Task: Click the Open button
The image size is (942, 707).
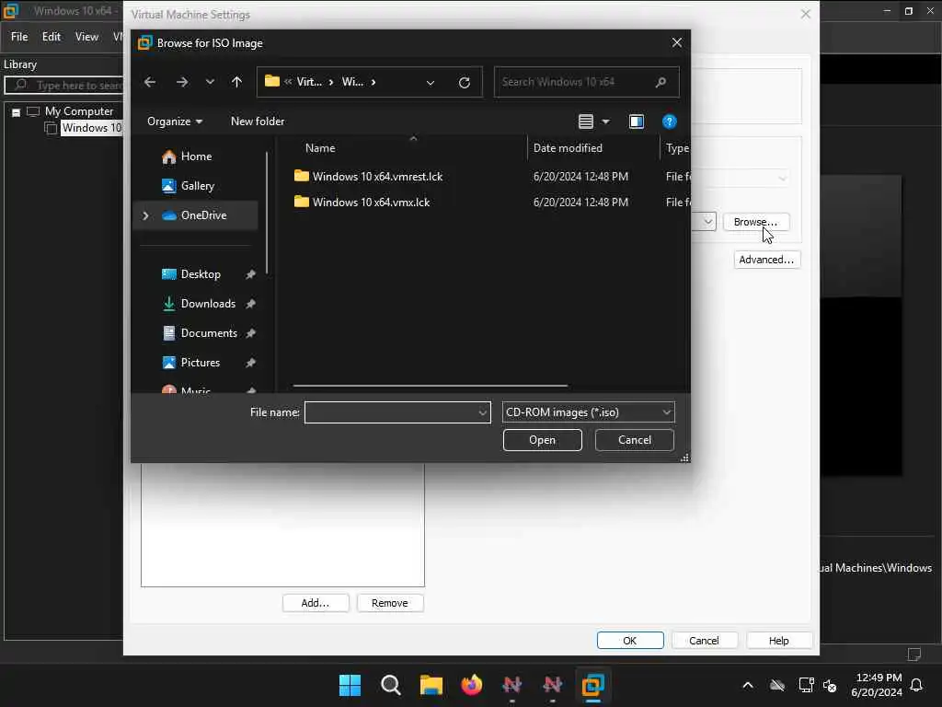Action: click(x=543, y=440)
